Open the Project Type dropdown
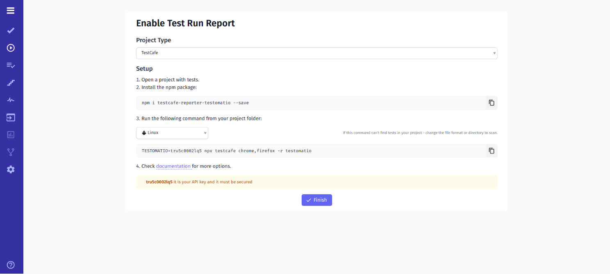Screen dimensions: 610x274 click(316, 53)
